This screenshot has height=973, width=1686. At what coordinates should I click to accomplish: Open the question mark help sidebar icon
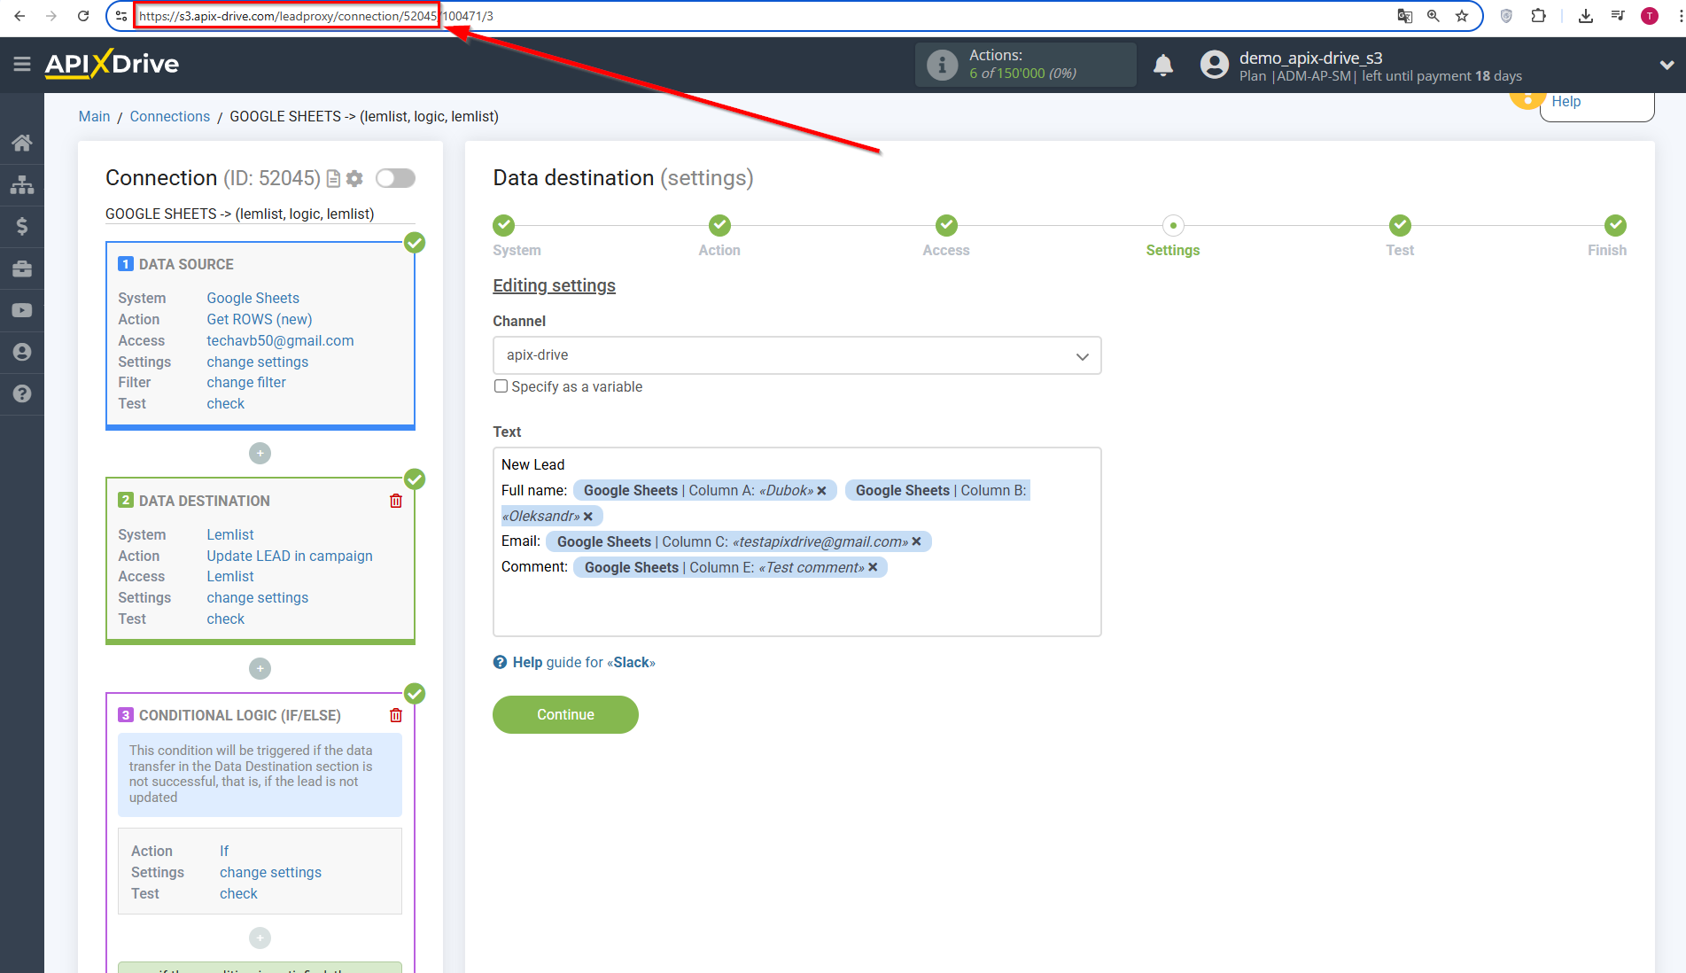coord(22,393)
